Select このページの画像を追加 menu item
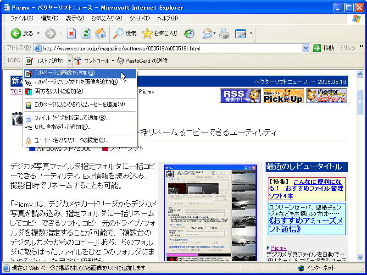Screen dimensions: 367x275 [64, 73]
